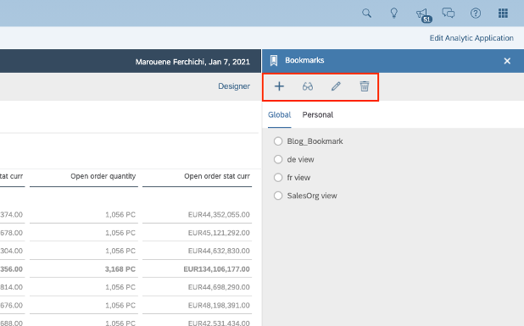Click Edit Analytic Application link
Screen dimensions: 524x326
pos(471,38)
